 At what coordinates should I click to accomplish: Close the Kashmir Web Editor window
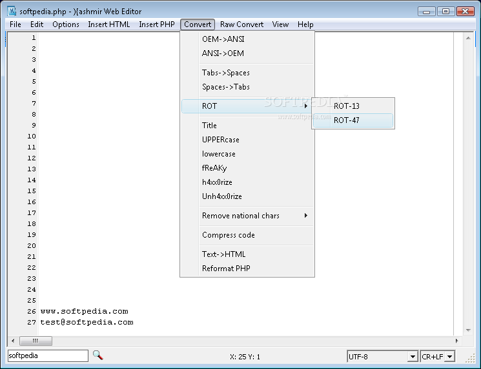466,12
